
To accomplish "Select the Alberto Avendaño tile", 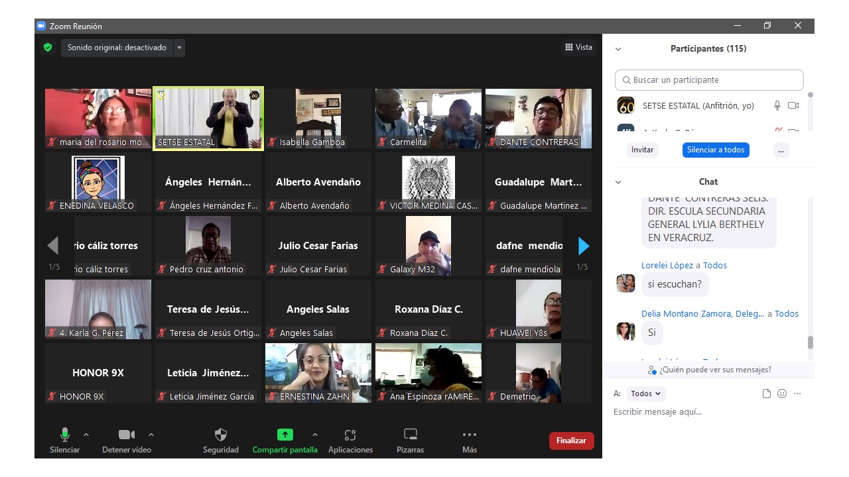I will (x=318, y=182).
